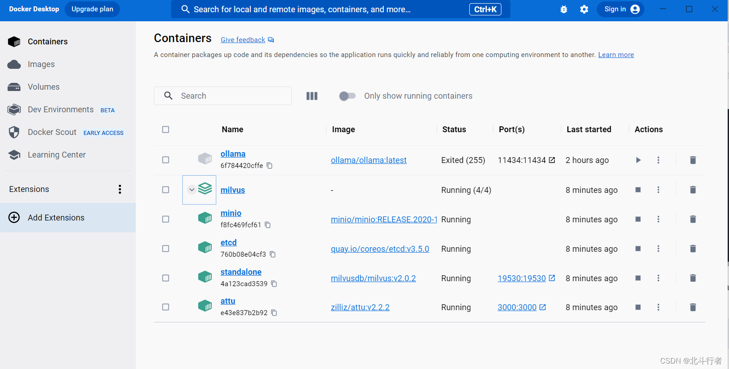Select the ollama container checkbox

coord(166,160)
